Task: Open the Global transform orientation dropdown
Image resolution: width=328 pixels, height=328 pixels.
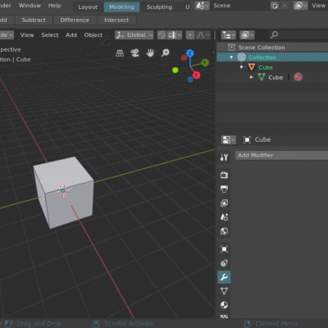Action: [134, 35]
